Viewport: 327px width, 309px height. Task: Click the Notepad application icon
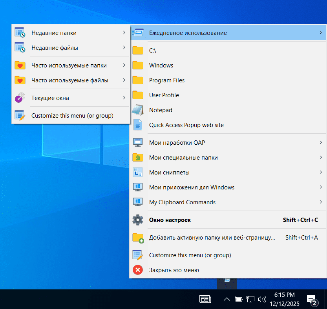(138, 110)
